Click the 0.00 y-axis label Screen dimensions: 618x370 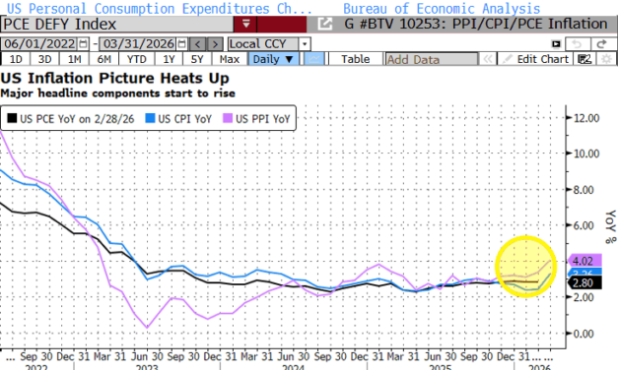(584, 334)
